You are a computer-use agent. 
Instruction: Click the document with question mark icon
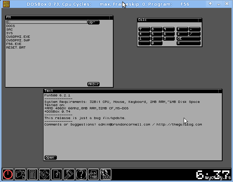pos(57,174)
